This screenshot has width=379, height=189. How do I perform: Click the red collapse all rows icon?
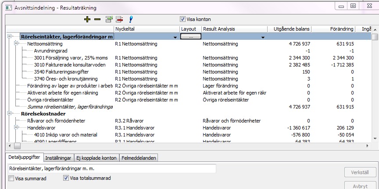tap(119, 19)
